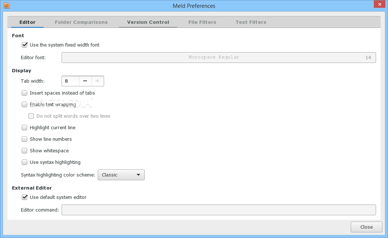Viewport: 388px width, 238px height.
Task: Click the Syntax highlighting color scheme label
Action: 58,175
